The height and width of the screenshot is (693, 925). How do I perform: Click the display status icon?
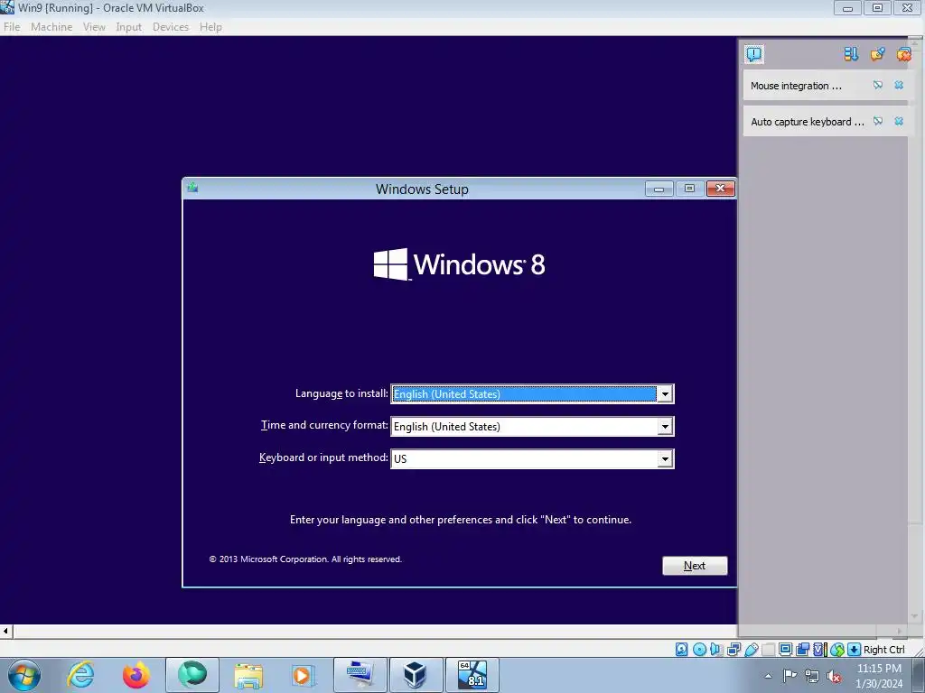tap(785, 650)
